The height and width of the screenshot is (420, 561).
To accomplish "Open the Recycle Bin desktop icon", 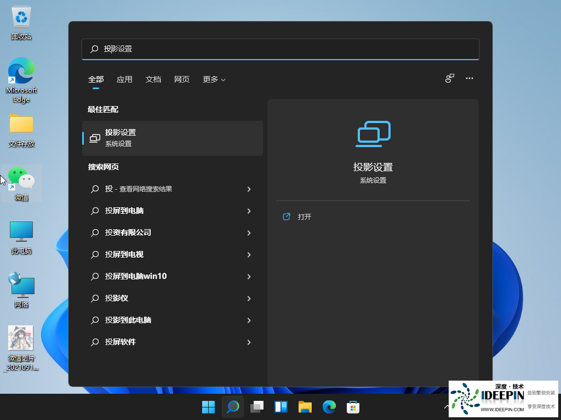I will click(21, 22).
